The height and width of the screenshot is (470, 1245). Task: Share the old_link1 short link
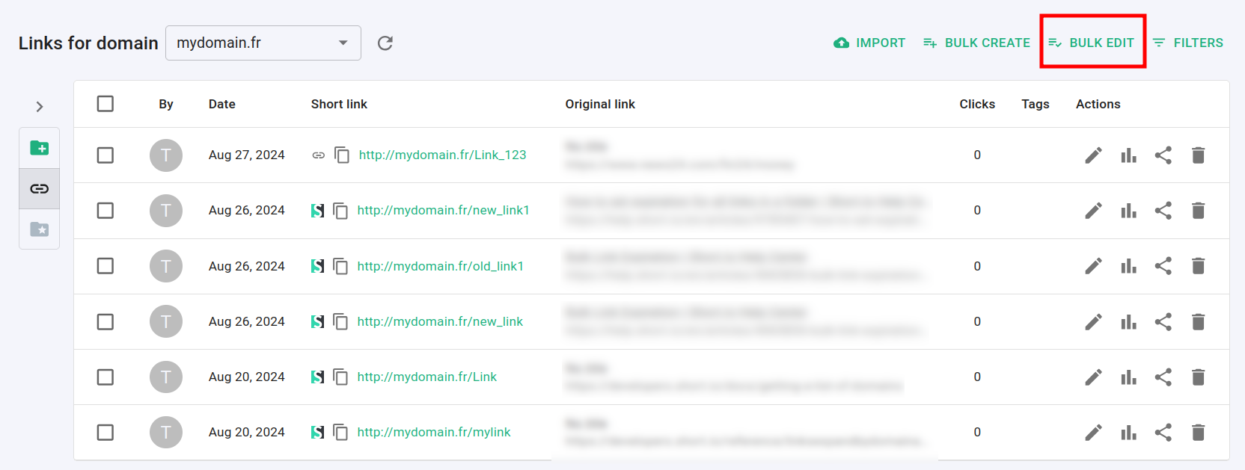tap(1163, 266)
